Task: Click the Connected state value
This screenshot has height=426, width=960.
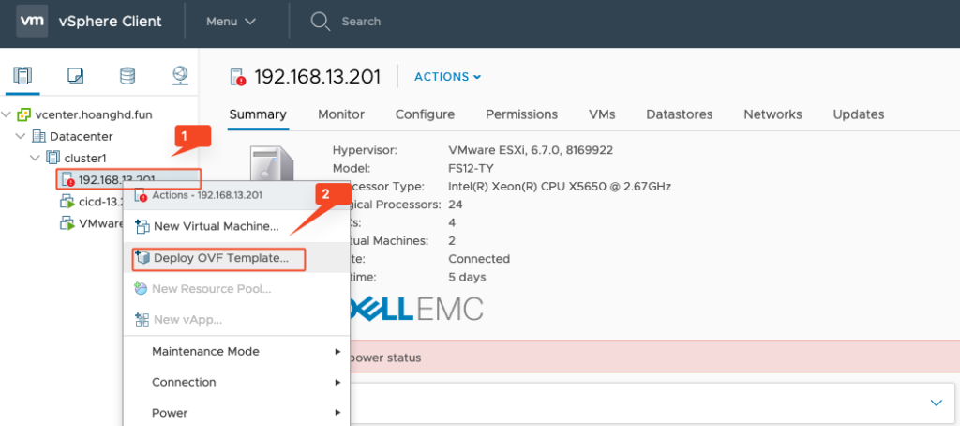Action: click(479, 259)
